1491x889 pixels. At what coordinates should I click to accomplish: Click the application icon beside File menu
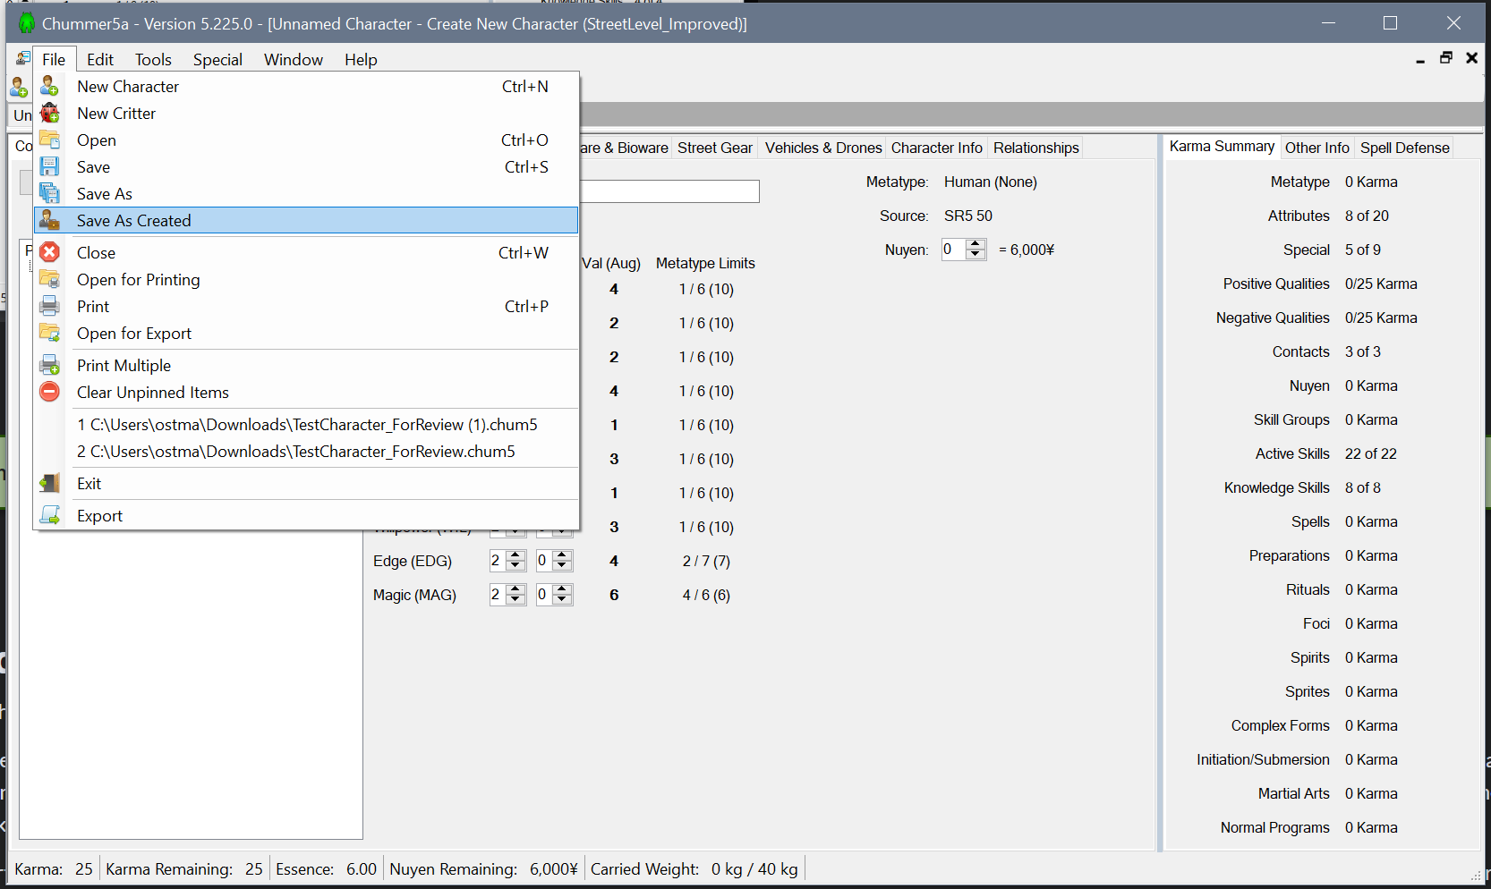[23, 59]
